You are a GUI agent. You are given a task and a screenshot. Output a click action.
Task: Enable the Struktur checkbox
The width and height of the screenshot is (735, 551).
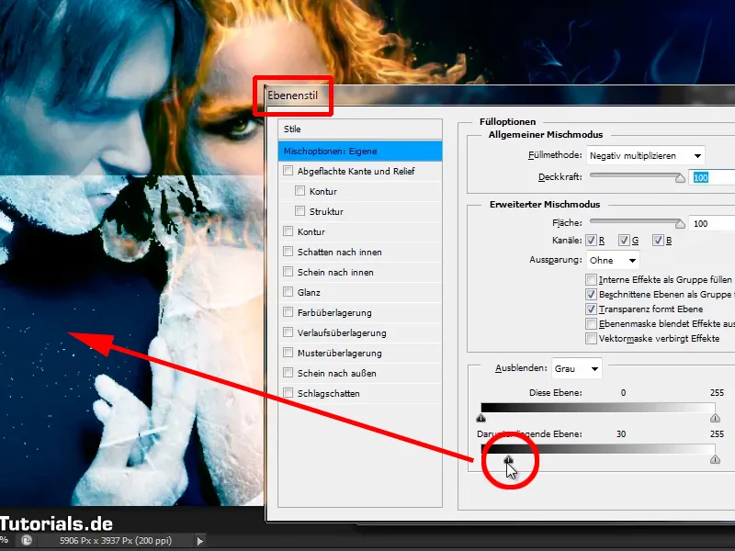tap(300, 211)
